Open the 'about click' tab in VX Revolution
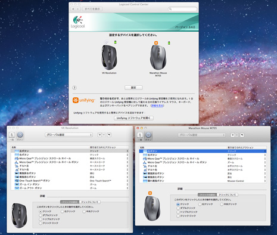 [90, 202]
